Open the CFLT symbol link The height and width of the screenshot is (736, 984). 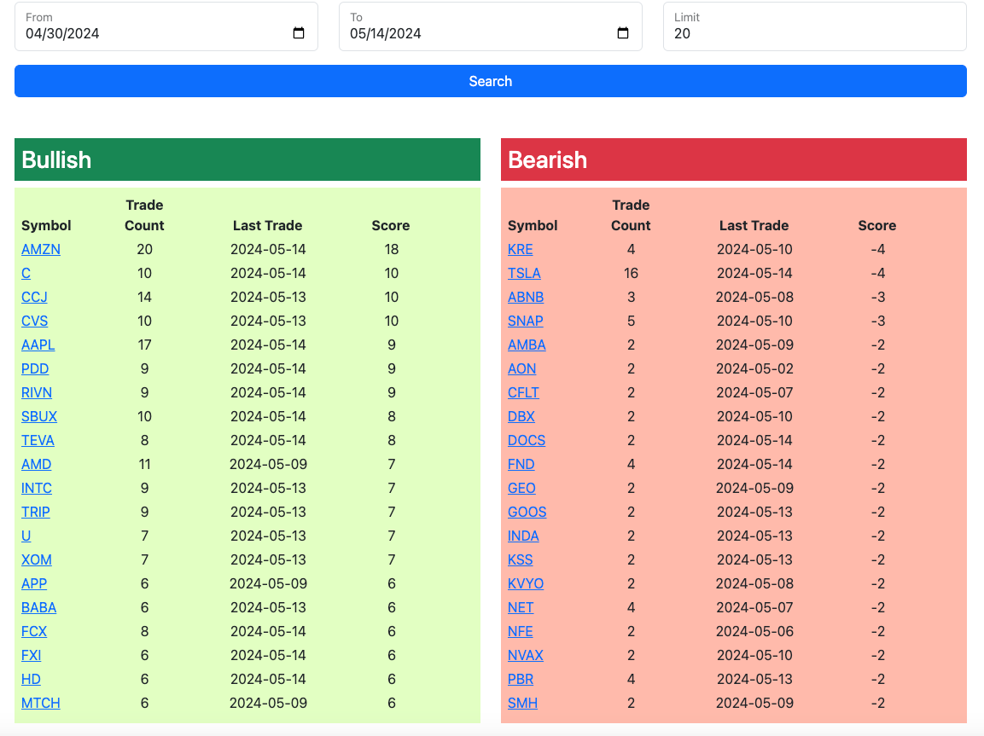click(523, 392)
